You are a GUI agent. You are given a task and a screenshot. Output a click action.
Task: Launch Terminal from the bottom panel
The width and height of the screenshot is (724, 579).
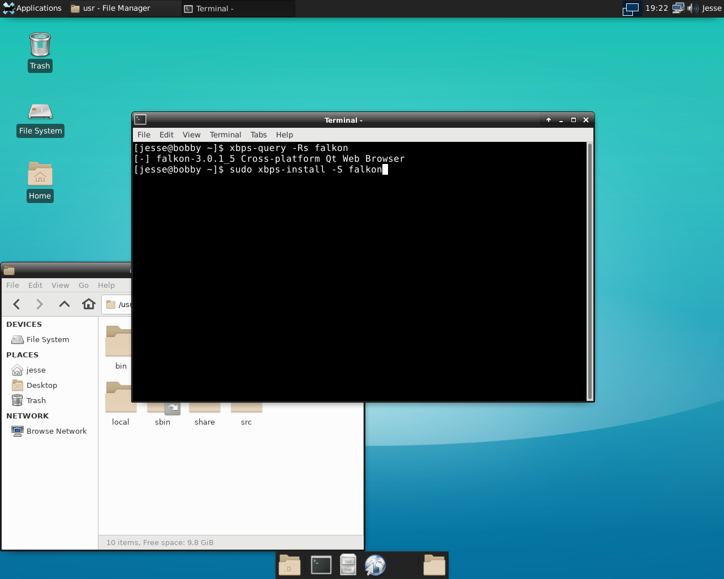(x=321, y=565)
